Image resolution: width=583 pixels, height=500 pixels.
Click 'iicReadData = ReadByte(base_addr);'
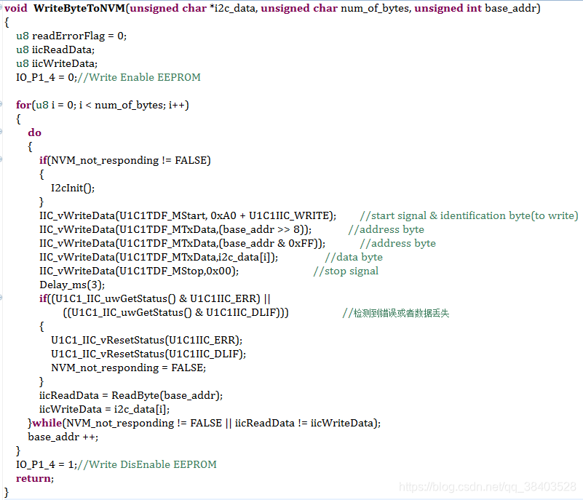pyautogui.click(x=131, y=395)
